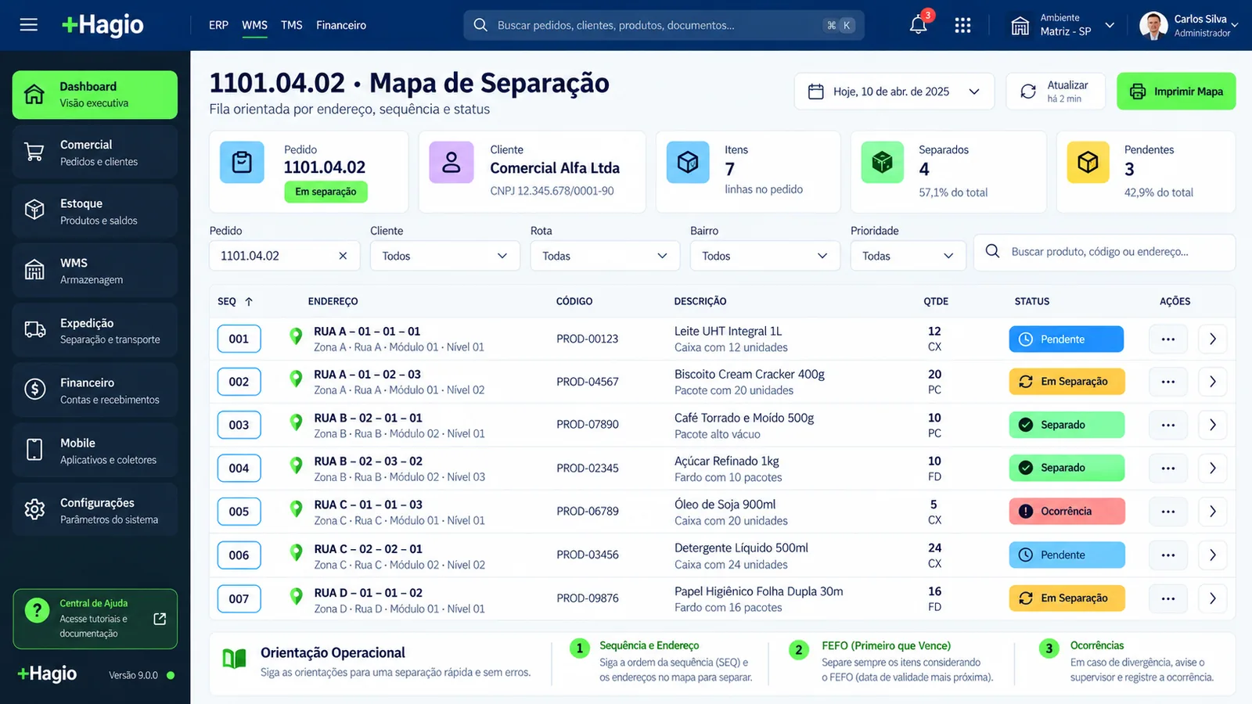Open the date picker Hoje, 10 de abr. de 2025
This screenshot has height=704, width=1252.
pos(894,92)
